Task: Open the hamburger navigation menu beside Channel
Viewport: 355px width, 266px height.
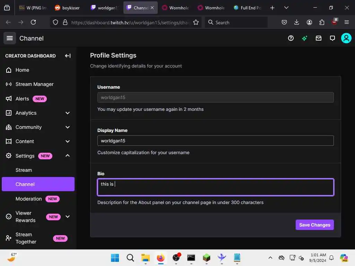Action: [x=9, y=38]
